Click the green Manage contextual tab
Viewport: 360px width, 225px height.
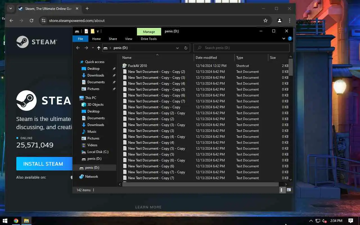149,31
